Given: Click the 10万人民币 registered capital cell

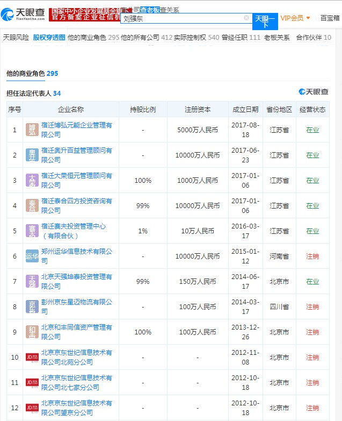Looking at the screenshot, I should click(x=198, y=231).
